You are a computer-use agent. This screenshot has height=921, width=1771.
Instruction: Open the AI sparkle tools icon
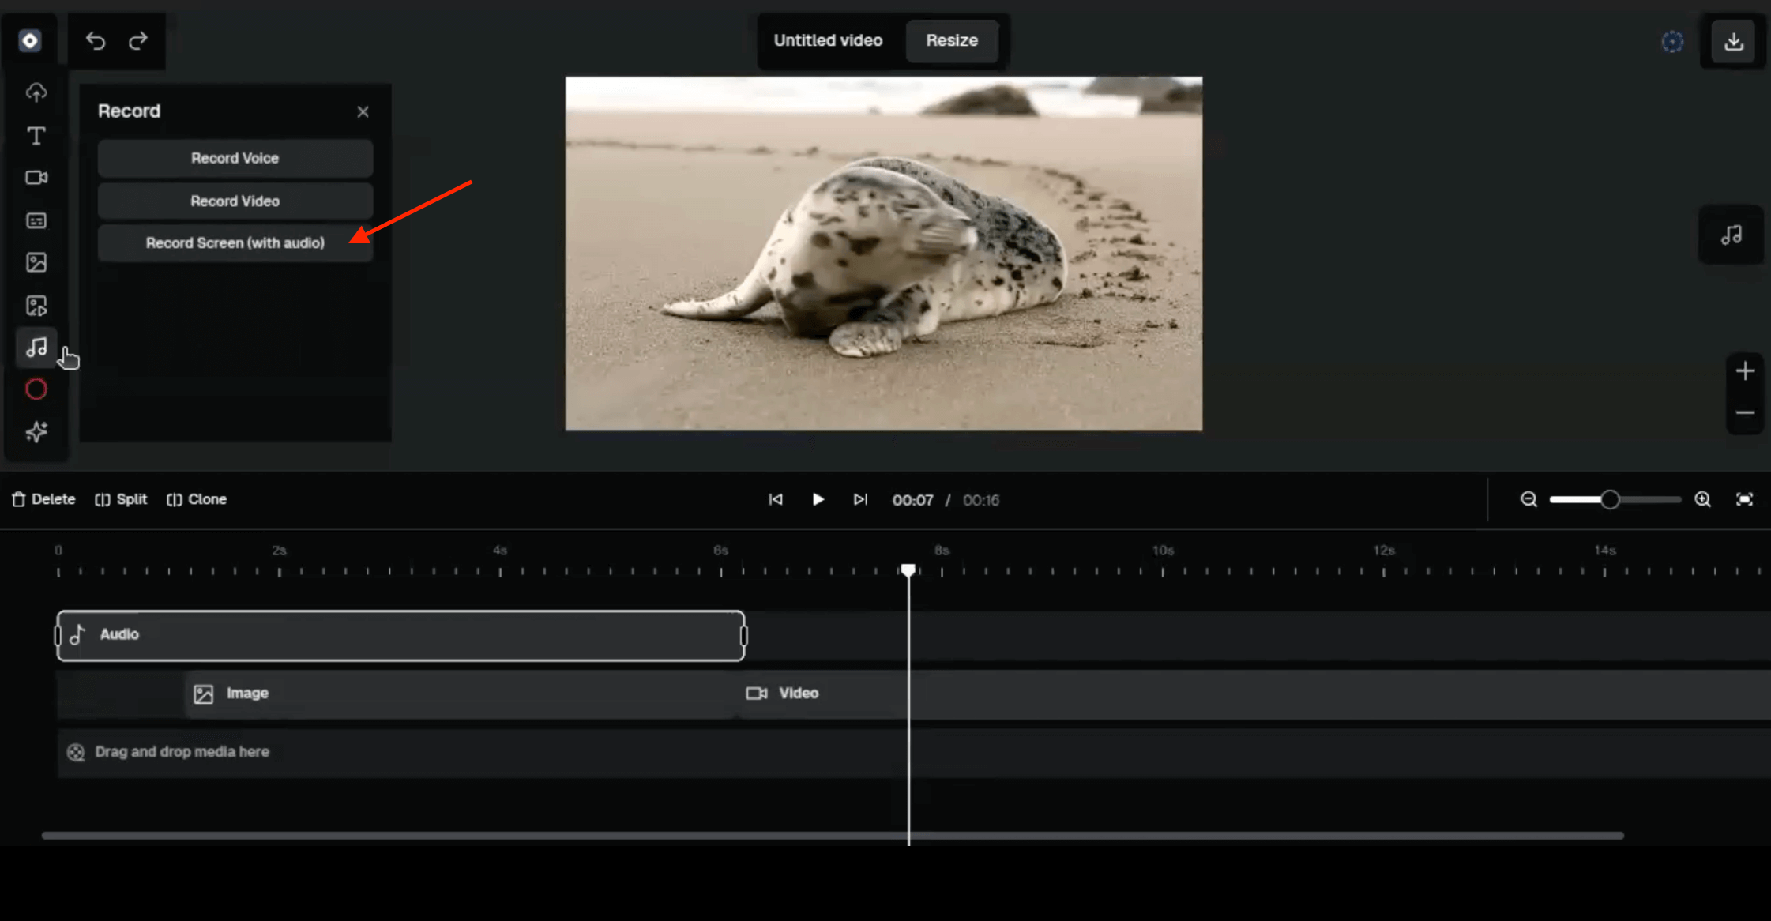point(36,432)
